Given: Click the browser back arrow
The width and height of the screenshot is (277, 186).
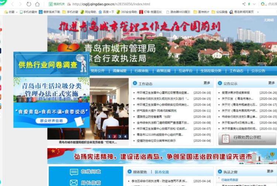Looking at the screenshot, I should (x=13, y=4).
